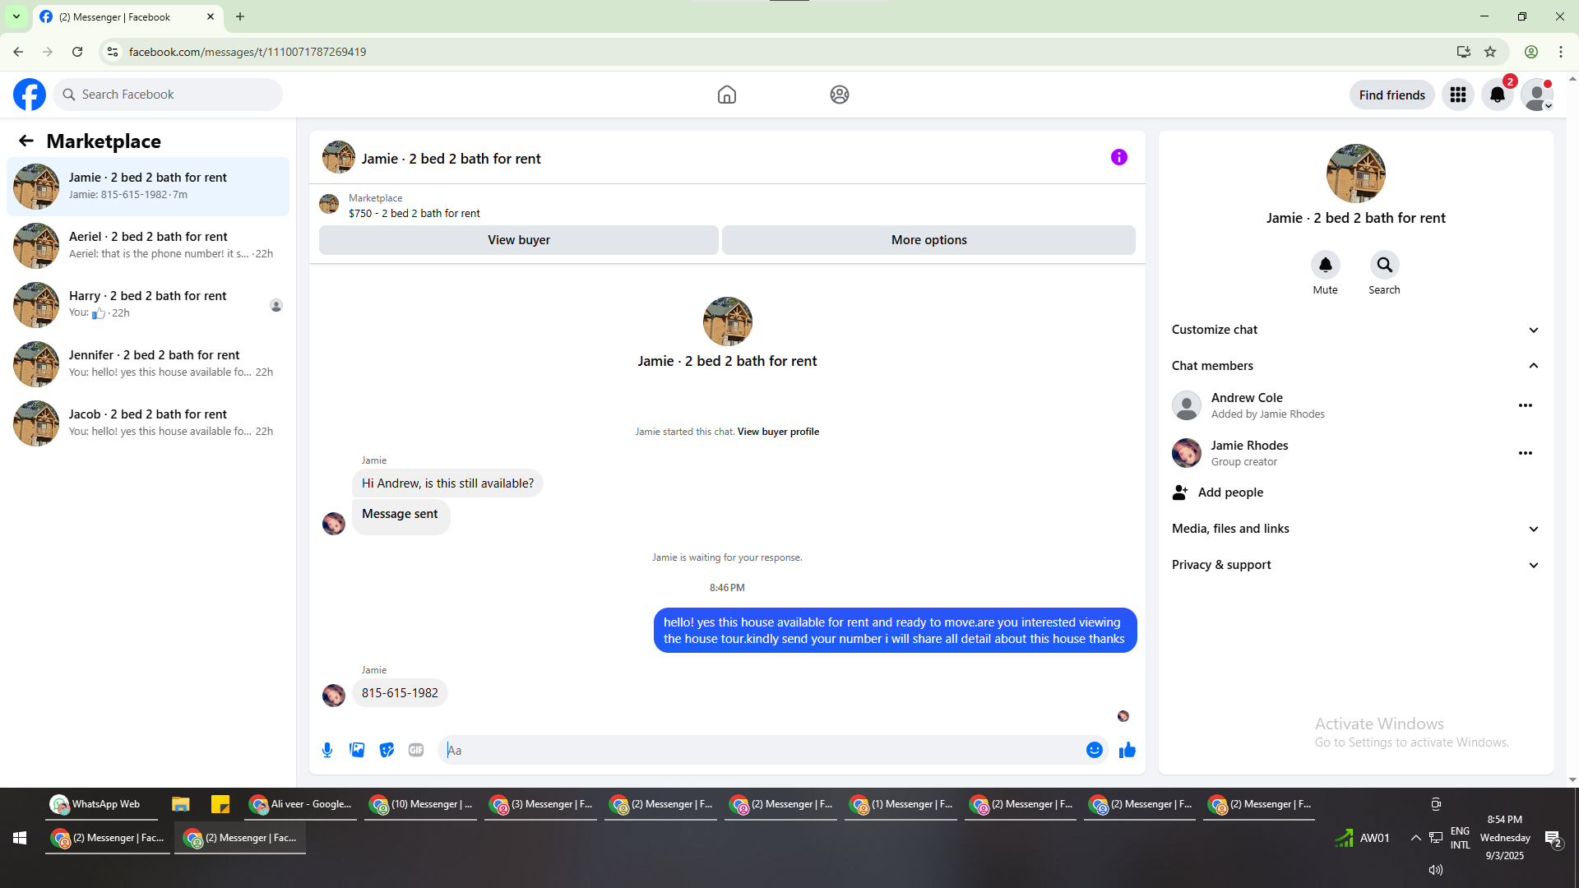Attach a photo or file
Image resolution: width=1579 pixels, height=888 pixels.
(357, 750)
